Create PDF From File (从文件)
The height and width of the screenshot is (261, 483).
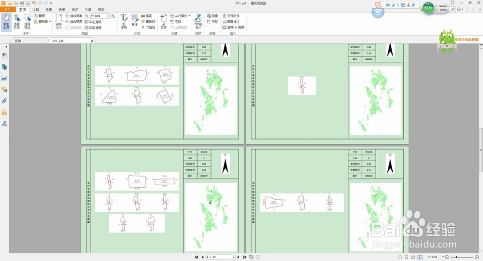(x=164, y=22)
